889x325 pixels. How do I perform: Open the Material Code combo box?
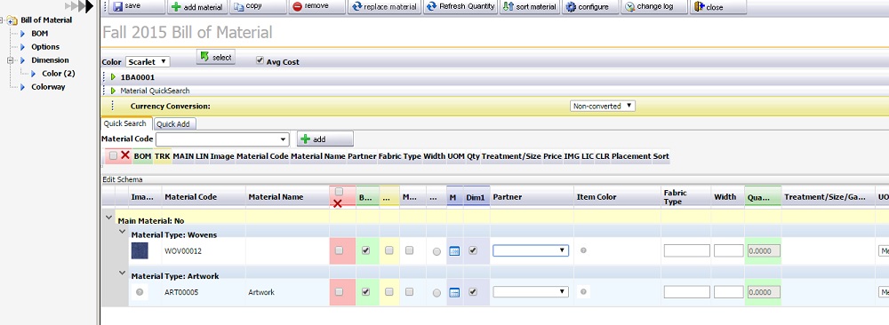coord(222,139)
